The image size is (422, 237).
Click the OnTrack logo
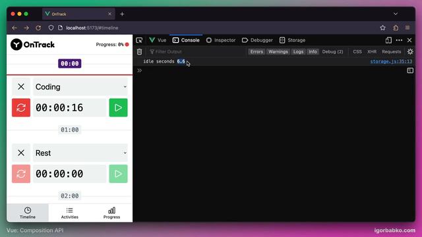pyautogui.click(x=32, y=44)
